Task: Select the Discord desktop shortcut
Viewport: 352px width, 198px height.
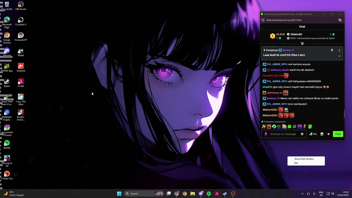Action: point(7,52)
